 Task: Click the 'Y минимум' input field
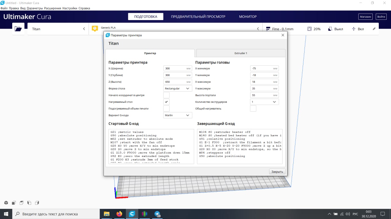point(265,75)
